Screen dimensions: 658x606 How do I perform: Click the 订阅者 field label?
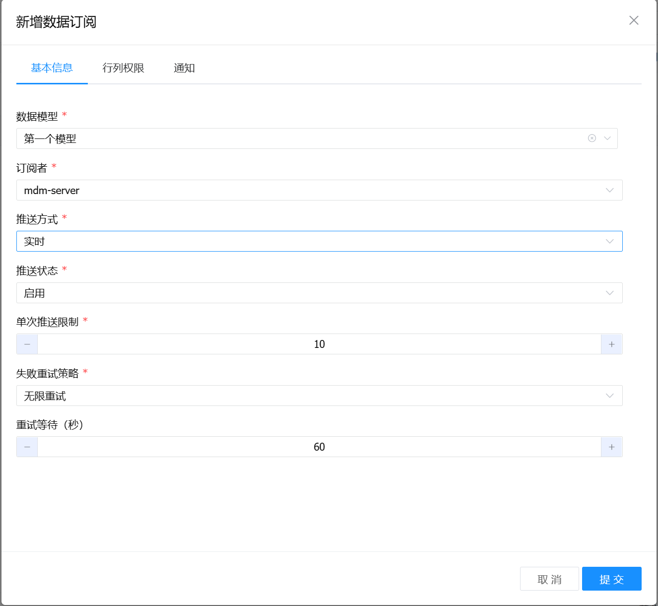pyautogui.click(x=32, y=168)
